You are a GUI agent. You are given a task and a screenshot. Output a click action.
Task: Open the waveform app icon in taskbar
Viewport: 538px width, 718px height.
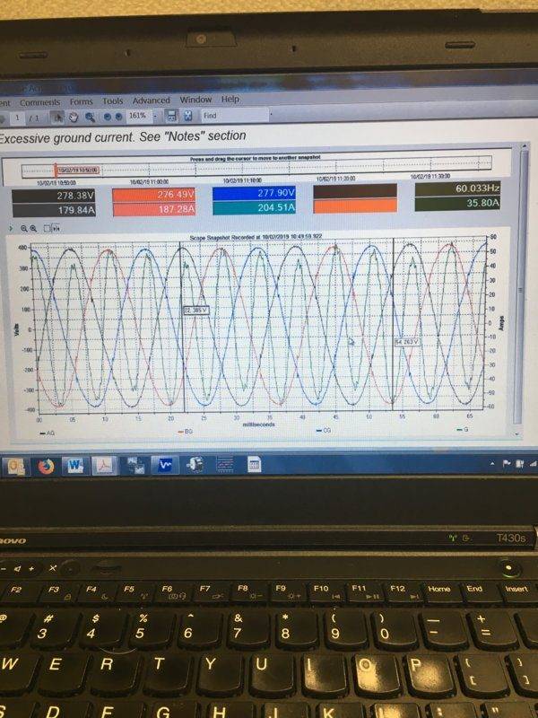click(165, 465)
